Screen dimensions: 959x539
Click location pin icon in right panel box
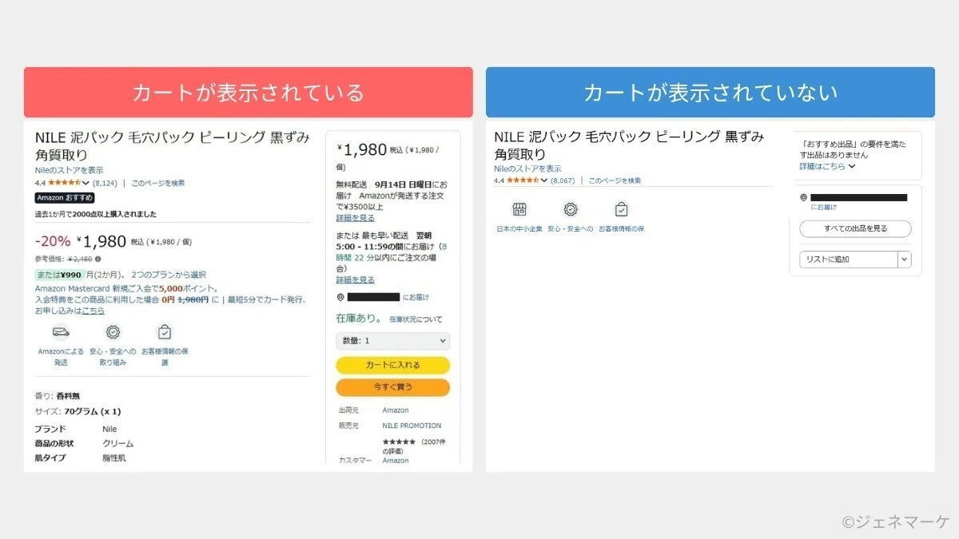pos(803,197)
